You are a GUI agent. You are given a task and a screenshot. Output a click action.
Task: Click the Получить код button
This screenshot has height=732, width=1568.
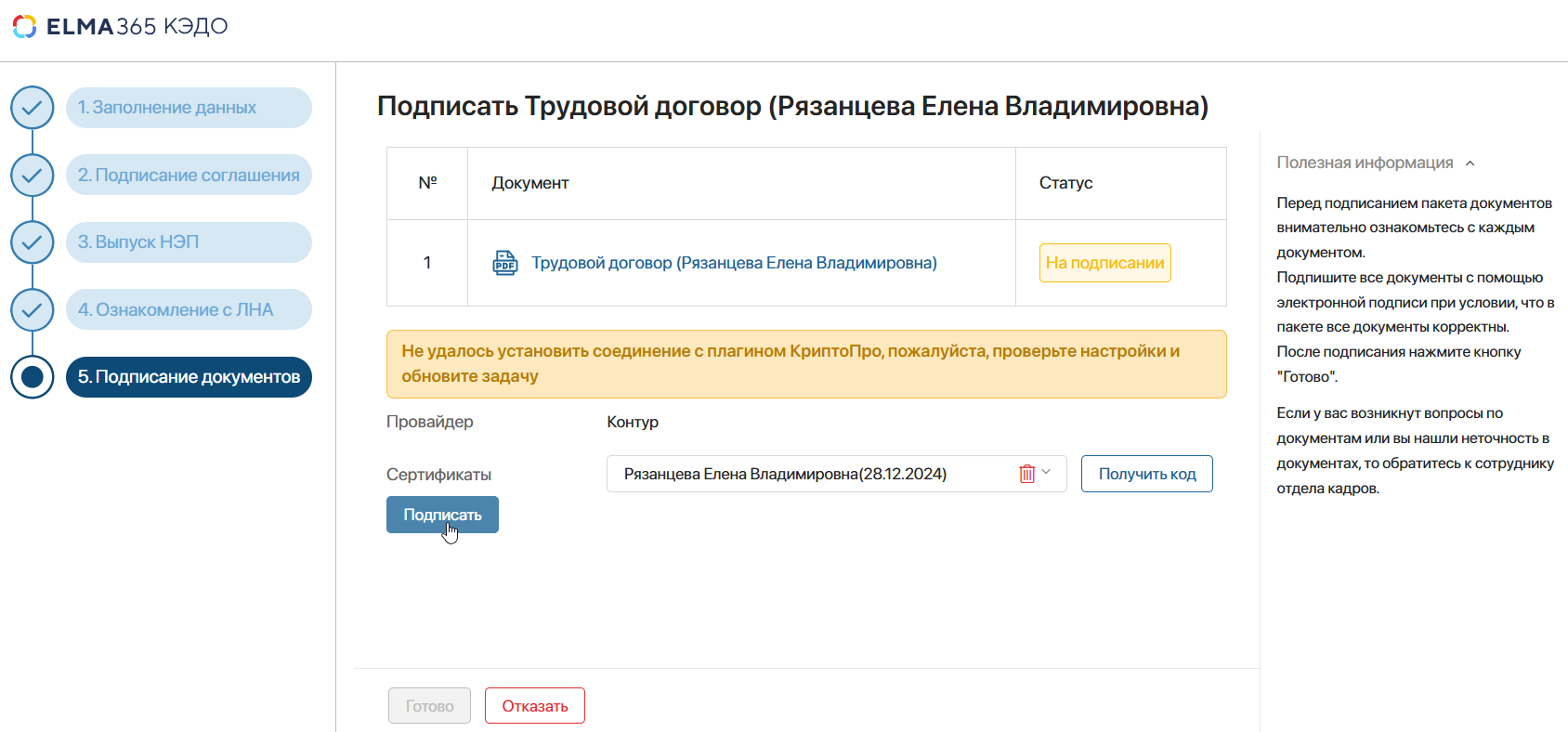(1147, 474)
